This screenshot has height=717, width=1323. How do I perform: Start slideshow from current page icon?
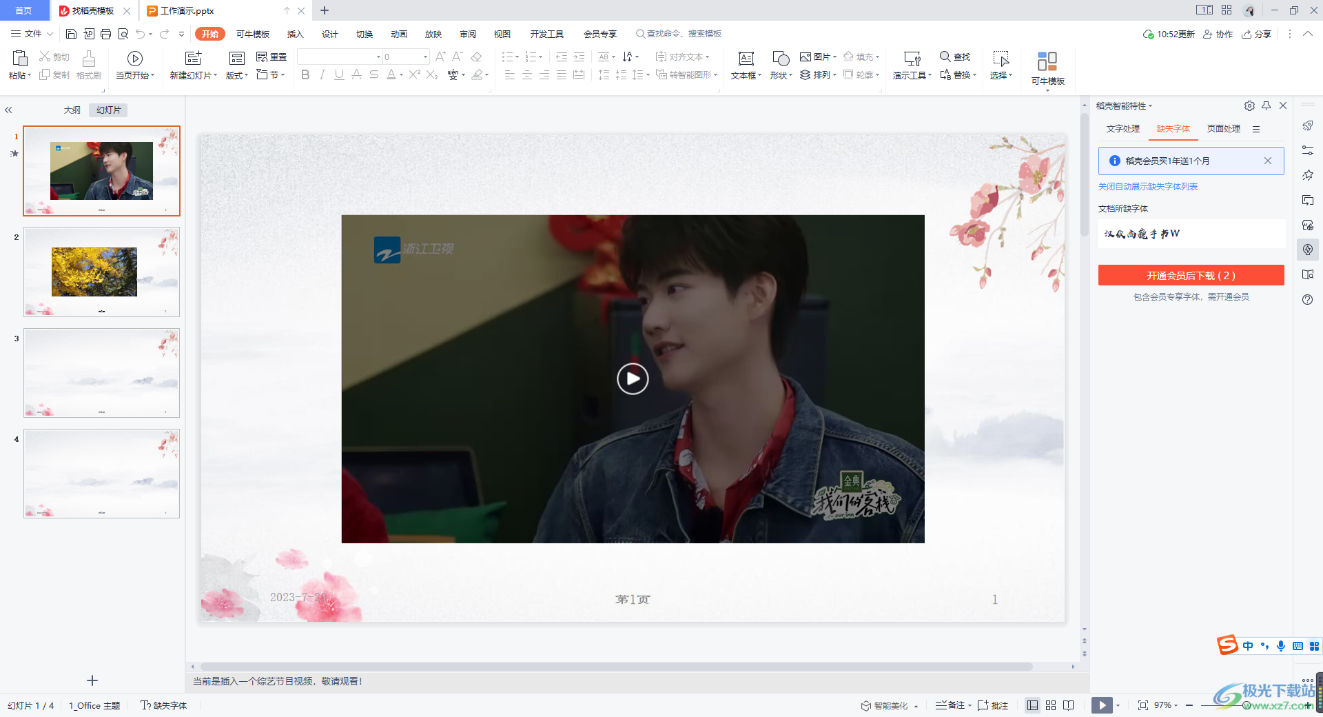coord(135,59)
